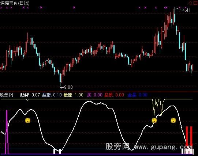Select the red 晶股: 0.00 indicator value
The width and height of the screenshot is (198, 156).
click(x=114, y=95)
